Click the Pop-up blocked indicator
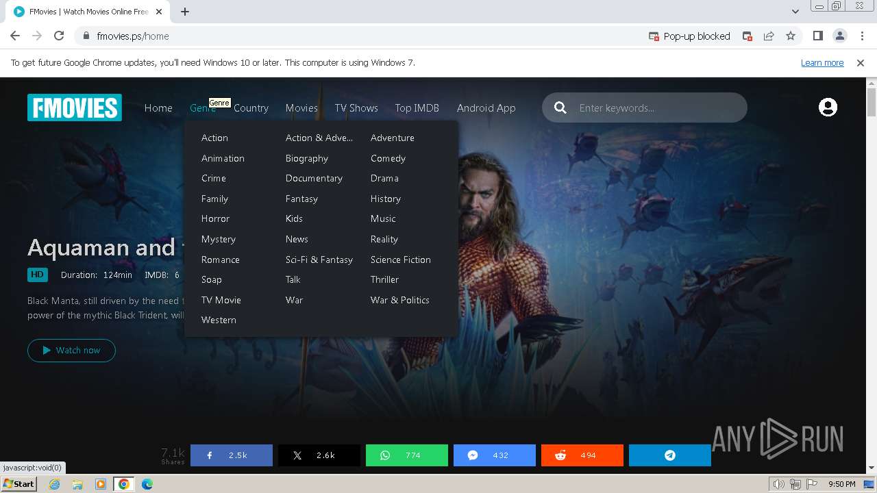The width and height of the screenshot is (877, 493). (690, 36)
